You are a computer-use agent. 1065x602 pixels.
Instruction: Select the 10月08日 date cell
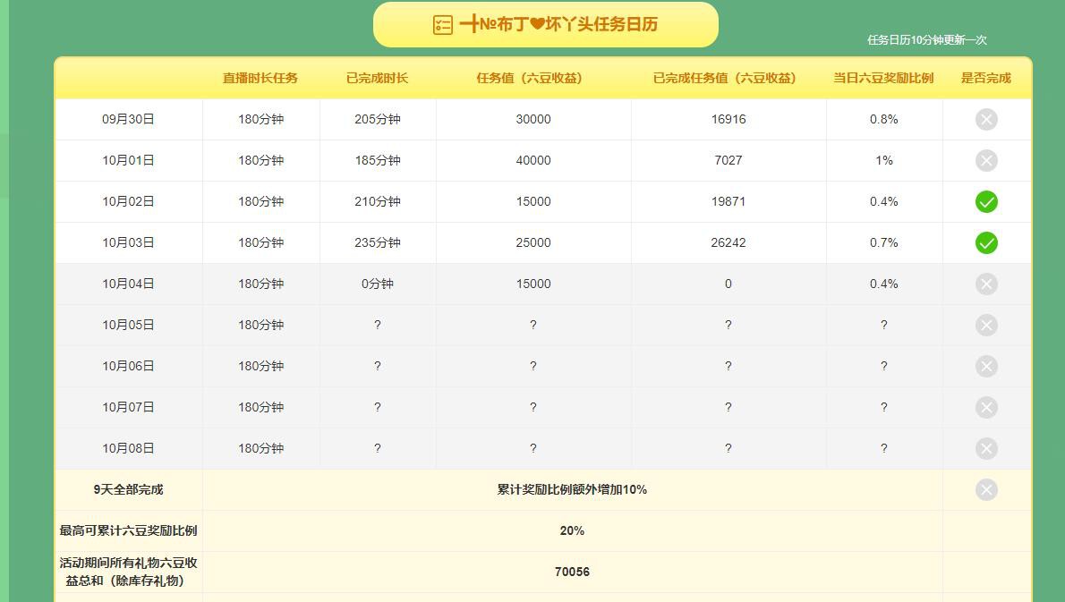coord(128,449)
